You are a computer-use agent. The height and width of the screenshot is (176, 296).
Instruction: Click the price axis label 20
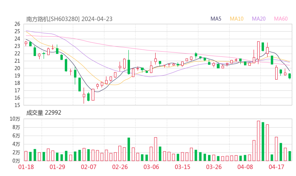(x=17, y=68)
